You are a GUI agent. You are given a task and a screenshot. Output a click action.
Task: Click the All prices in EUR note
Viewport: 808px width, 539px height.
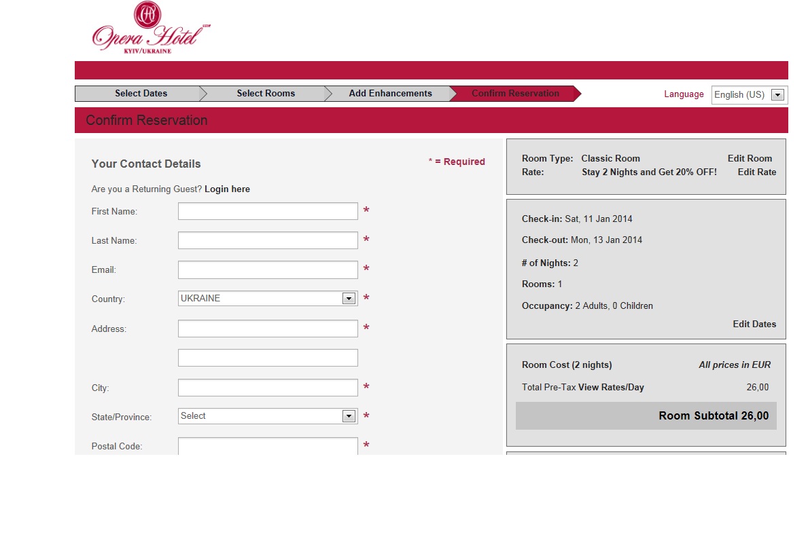[x=735, y=365]
